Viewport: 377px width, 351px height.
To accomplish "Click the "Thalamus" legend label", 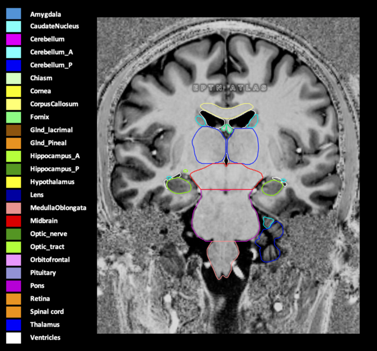I will [x=45, y=324].
